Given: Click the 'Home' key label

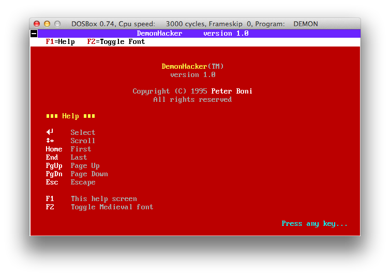Looking at the screenshot, I should [54, 149].
